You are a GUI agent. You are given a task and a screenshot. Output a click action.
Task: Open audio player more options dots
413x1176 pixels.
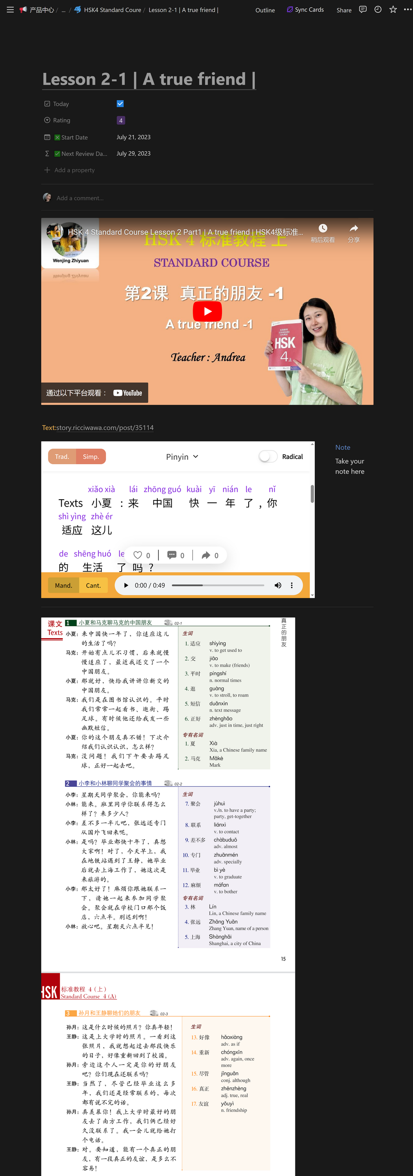[292, 585]
